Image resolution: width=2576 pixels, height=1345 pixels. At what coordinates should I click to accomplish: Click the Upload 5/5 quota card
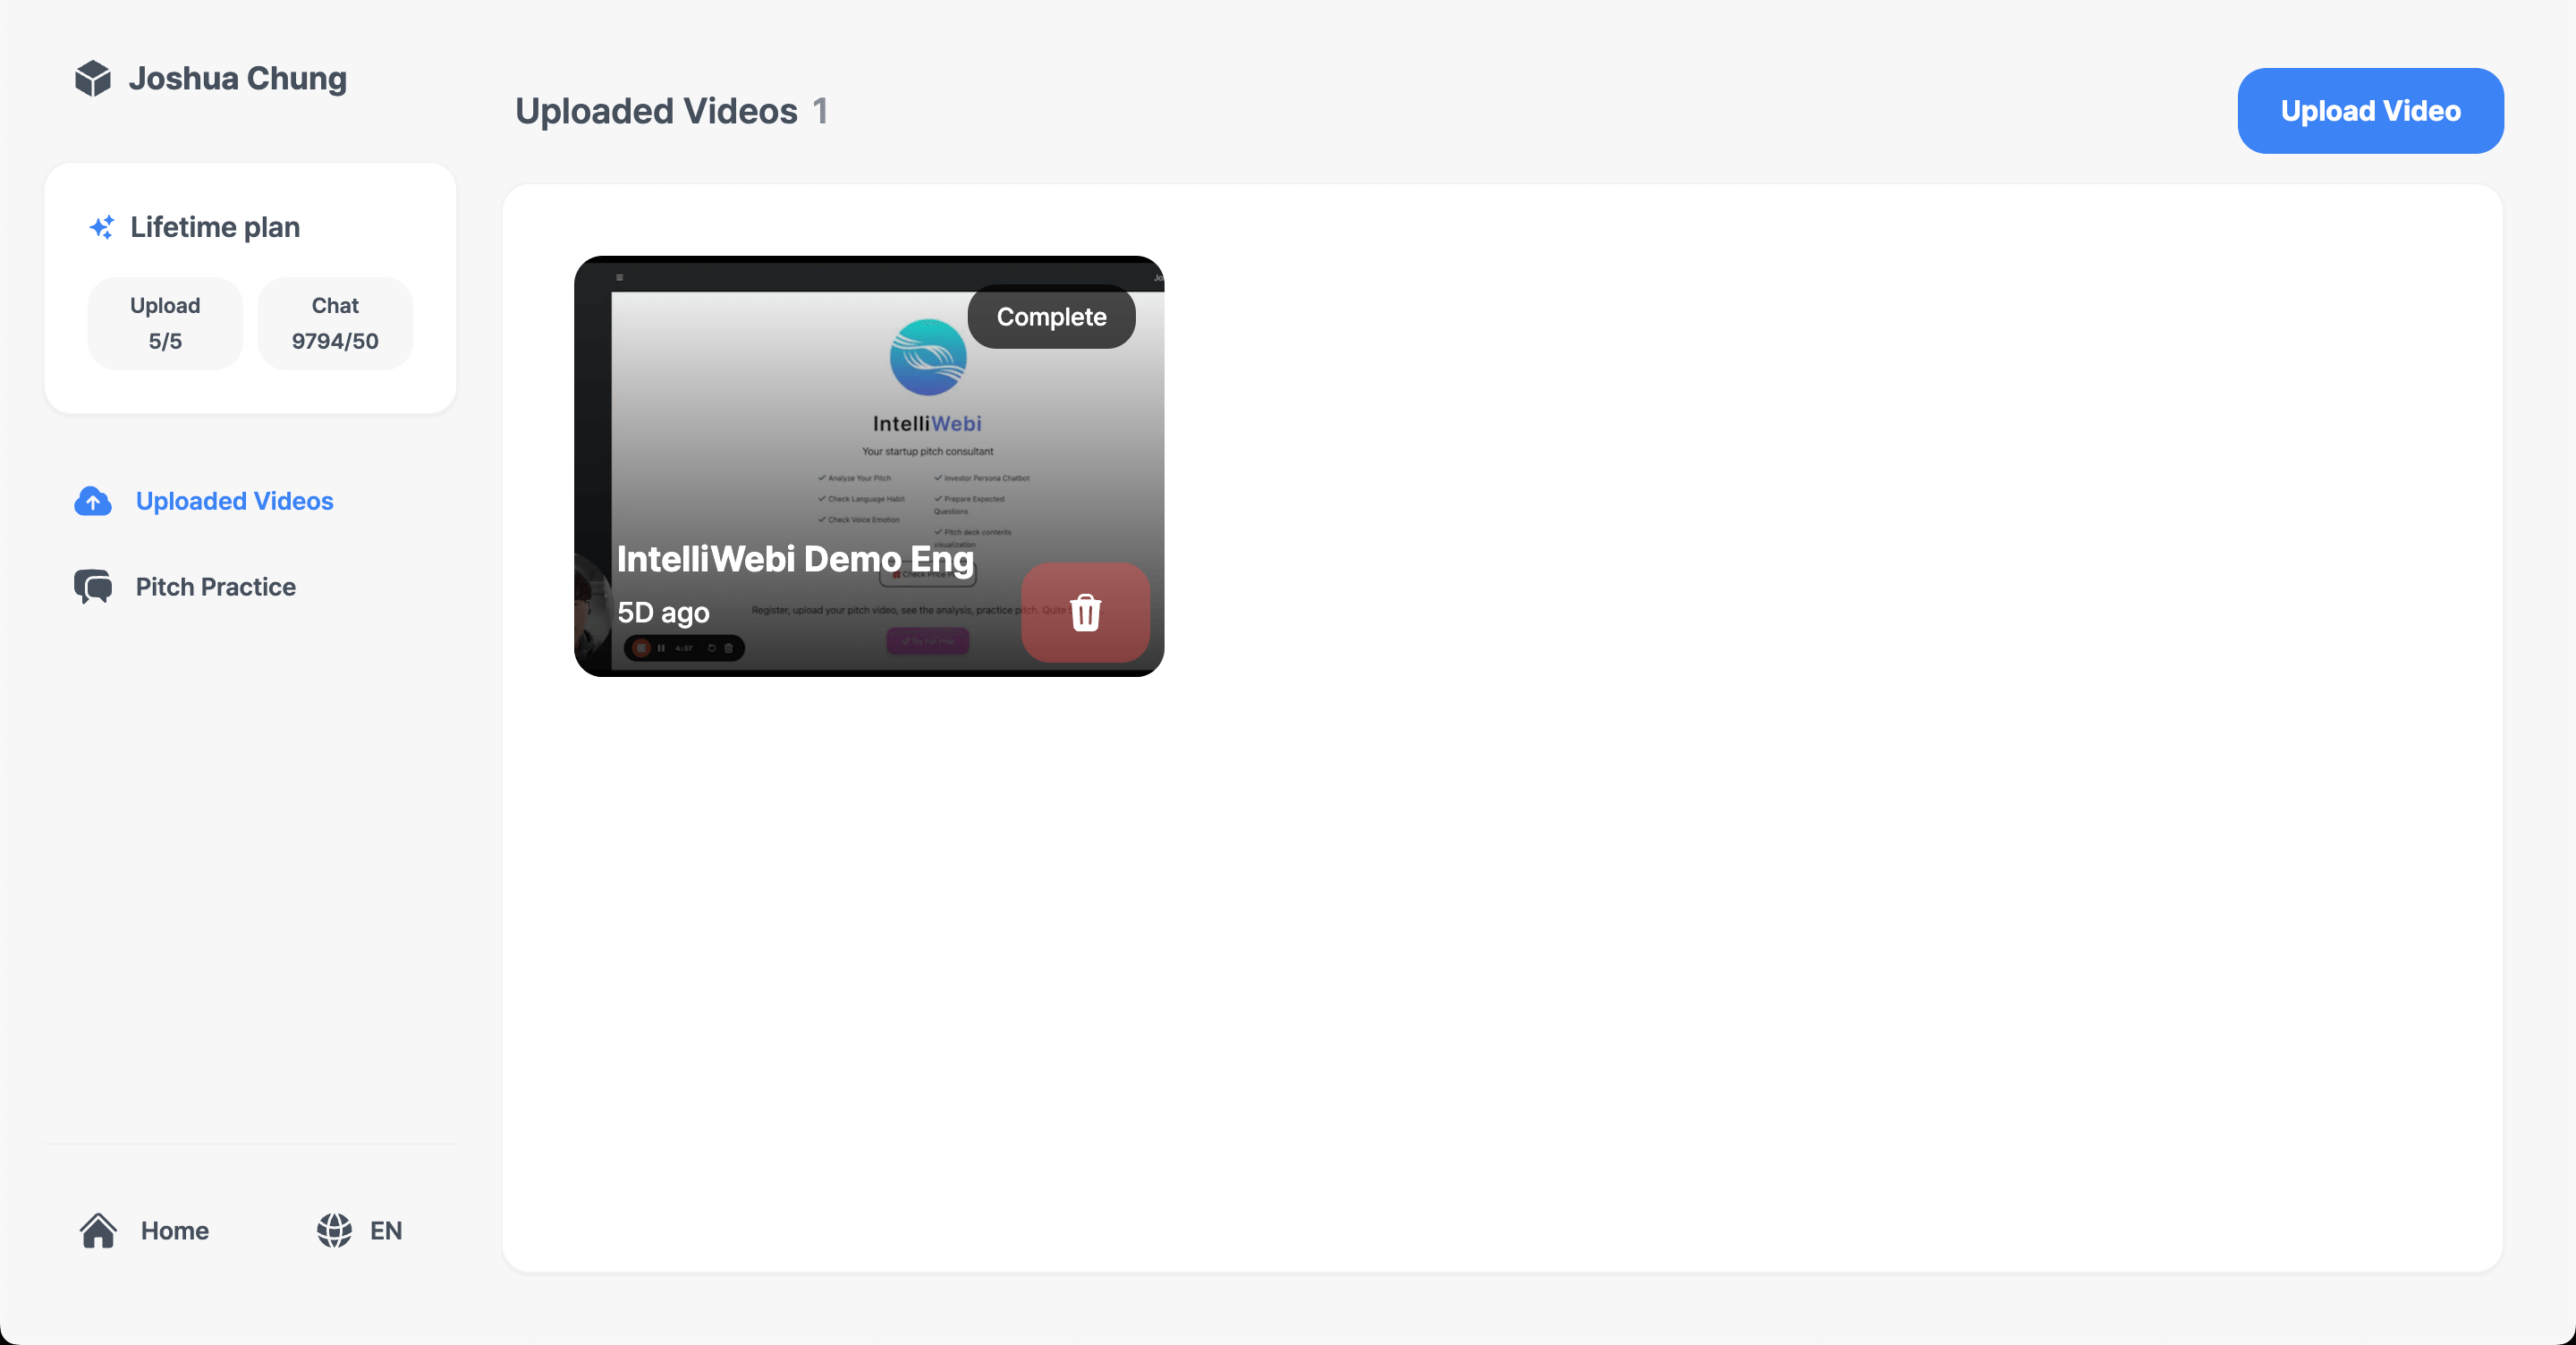[164, 322]
